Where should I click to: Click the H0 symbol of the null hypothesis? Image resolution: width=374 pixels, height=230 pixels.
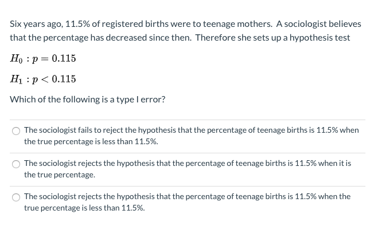click(17, 59)
